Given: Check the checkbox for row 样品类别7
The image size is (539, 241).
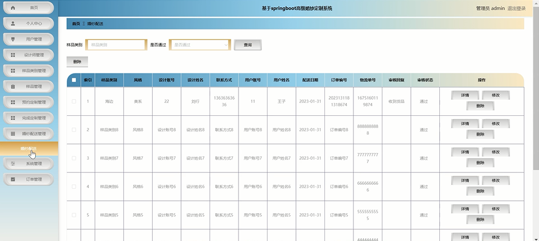Looking at the screenshot, I should click(x=74, y=158).
